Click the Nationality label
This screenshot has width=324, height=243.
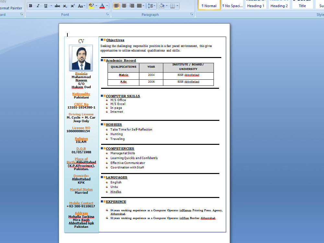click(81, 94)
